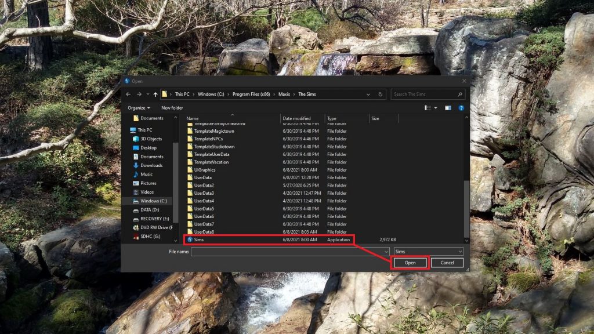Click the Downloads arrow icon in the sidebar
594x334 pixels.
[x=136, y=165]
